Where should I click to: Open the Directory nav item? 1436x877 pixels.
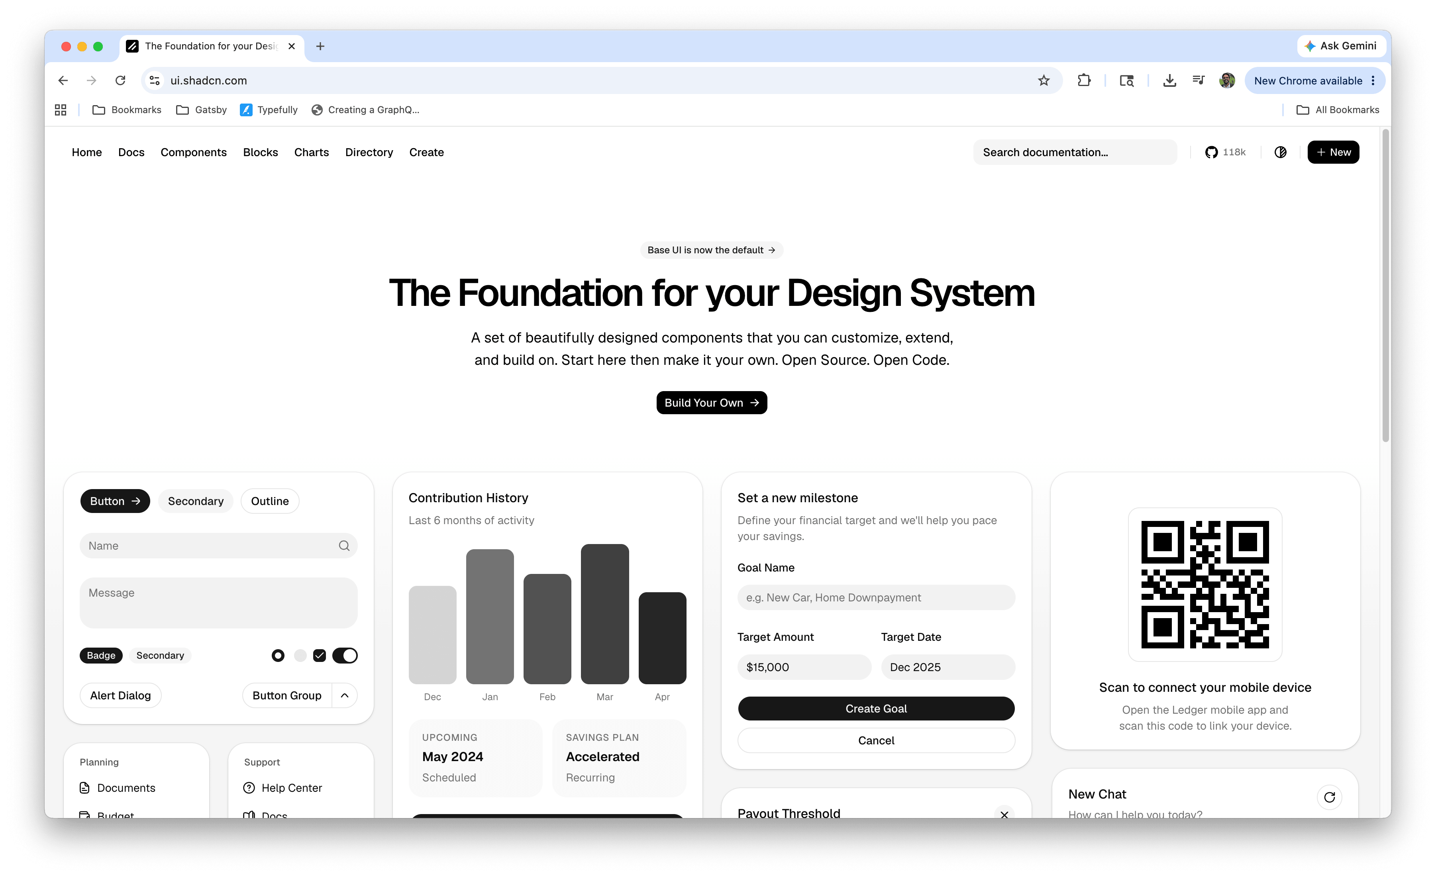(x=369, y=152)
